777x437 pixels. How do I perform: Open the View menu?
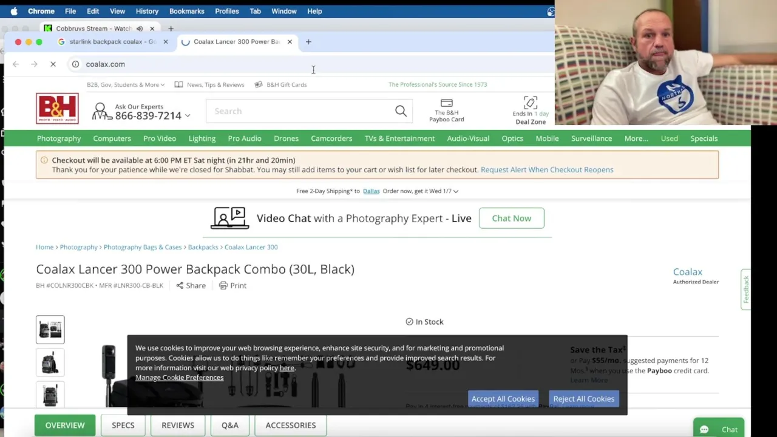tap(117, 11)
